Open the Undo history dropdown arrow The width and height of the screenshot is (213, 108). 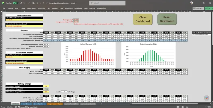pos(26,3)
